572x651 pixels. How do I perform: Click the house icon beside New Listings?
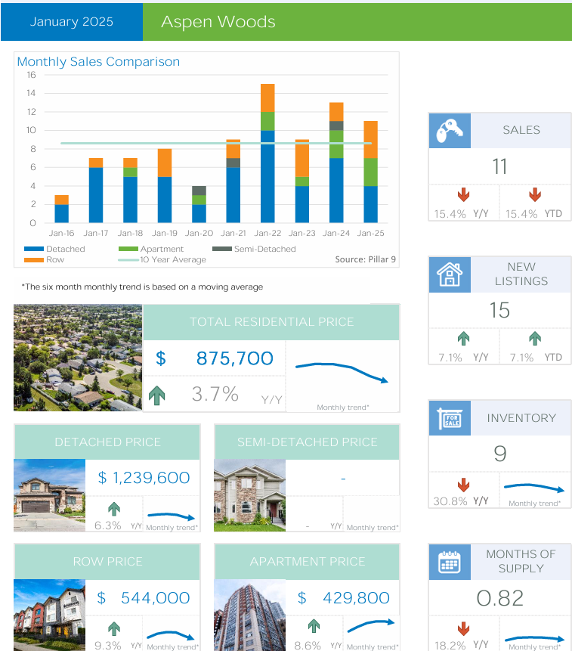(x=449, y=274)
